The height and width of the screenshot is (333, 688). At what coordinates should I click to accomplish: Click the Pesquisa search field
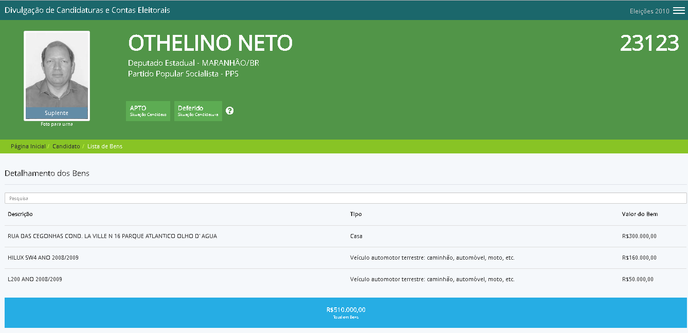point(346,198)
